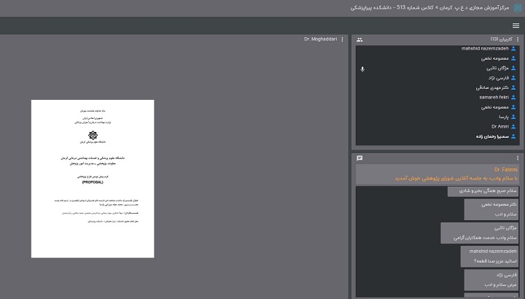Toggle the microphone icon in the users list

[x=362, y=69]
